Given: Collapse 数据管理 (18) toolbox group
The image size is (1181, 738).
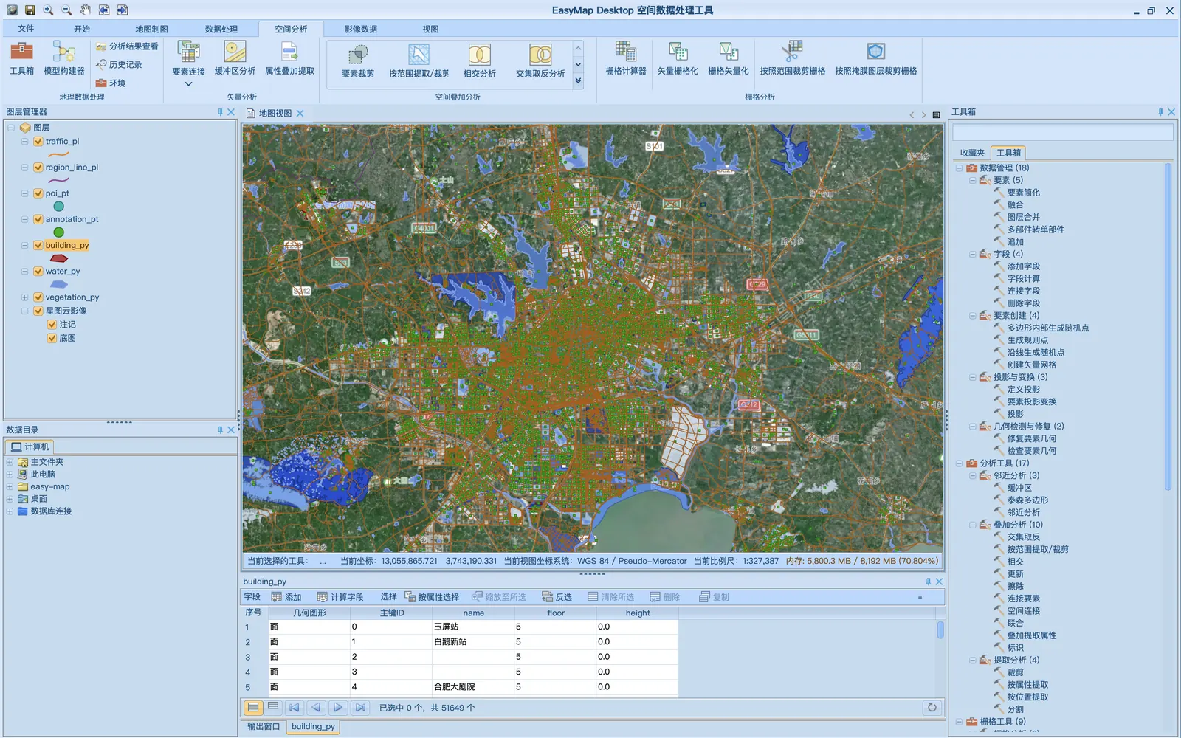Looking at the screenshot, I should (959, 168).
